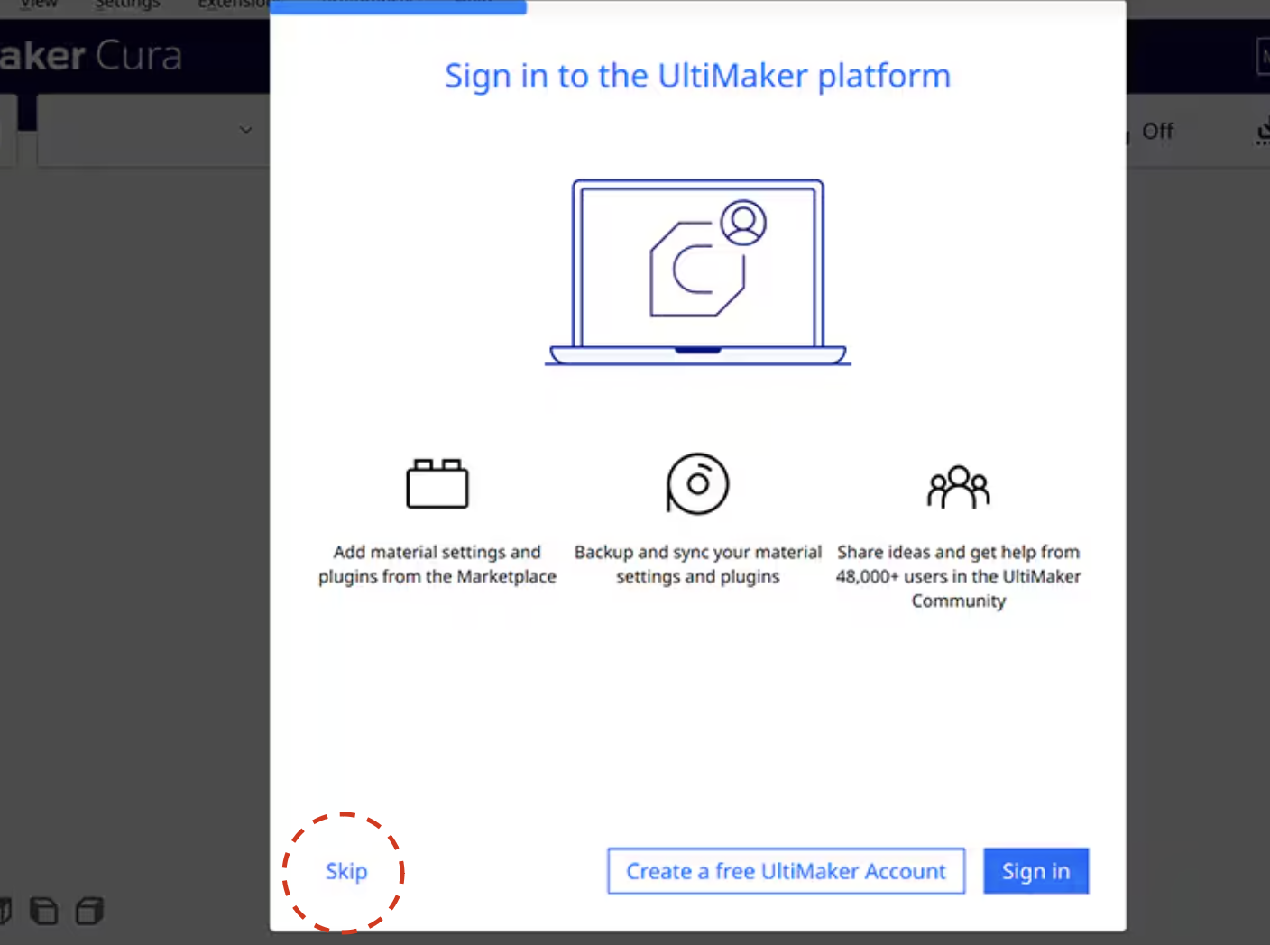The height and width of the screenshot is (945, 1270).
Task: Select the material spool backup icon
Action: pyautogui.click(x=697, y=484)
